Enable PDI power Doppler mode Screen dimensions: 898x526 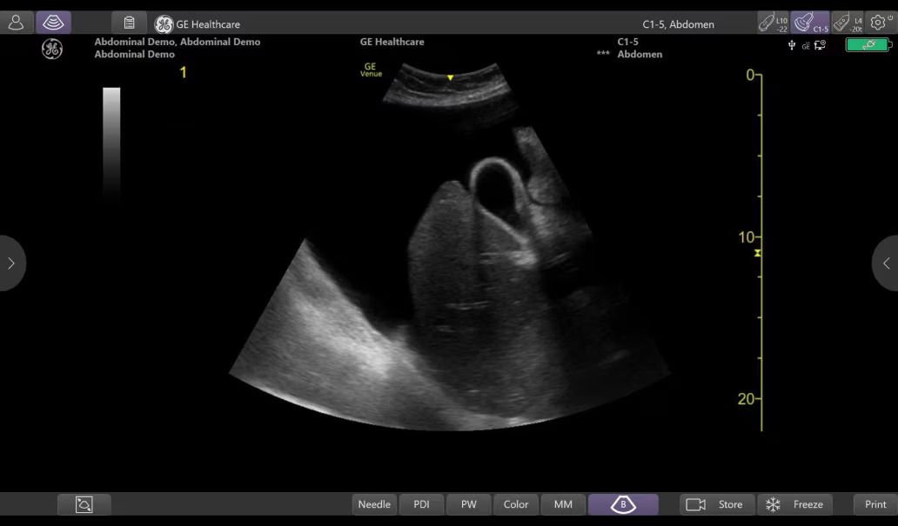(422, 504)
